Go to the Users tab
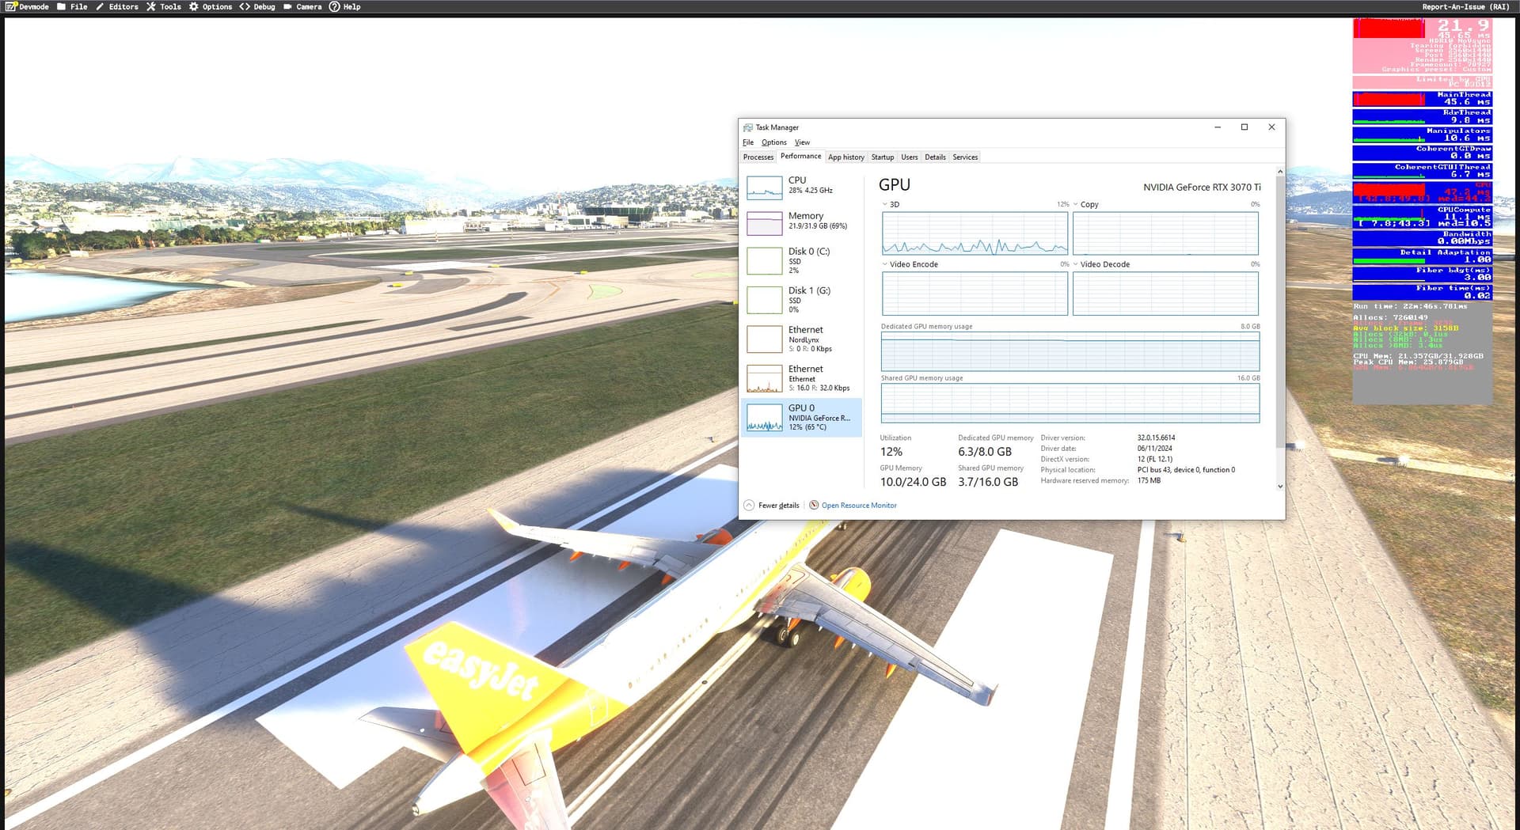1520x830 pixels. pyautogui.click(x=910, y=157)
